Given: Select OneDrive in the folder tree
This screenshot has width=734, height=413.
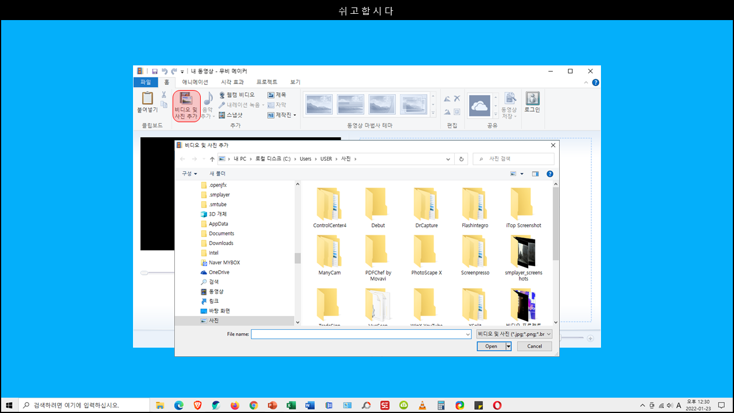Looking at the screenshot, I should point(218,272).
